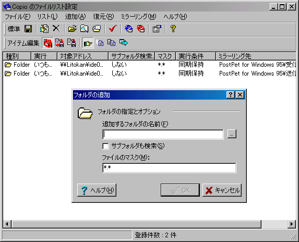Click the properties settings toolbar icon
Image resolution: width=299 pixels, height=242 pixels.
(x=157, y=29)
